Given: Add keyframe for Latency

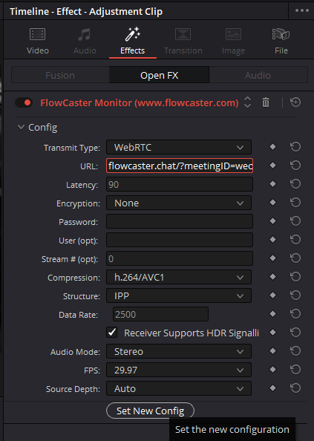Looking at the screenshot, I should [x=272, y=184].
